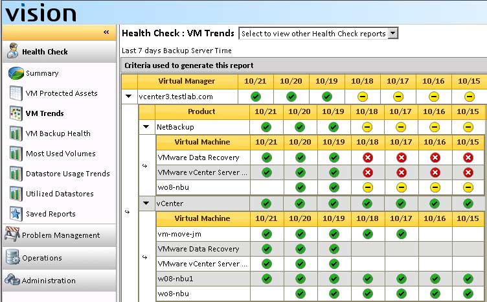This screenshot has width=487, height=302.
Task: Select the VM Trends report link
Action: click(45, 113)
